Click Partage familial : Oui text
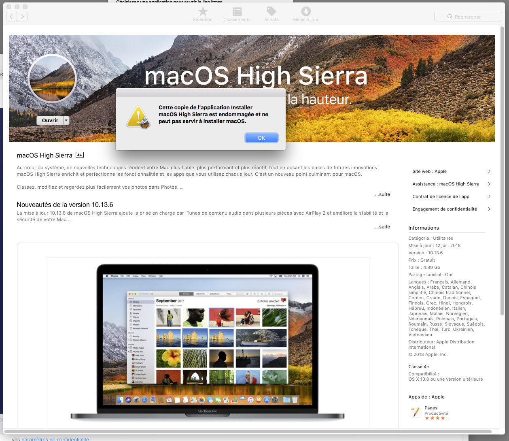This screenshot has height=441, width=509. pos(431,275)
